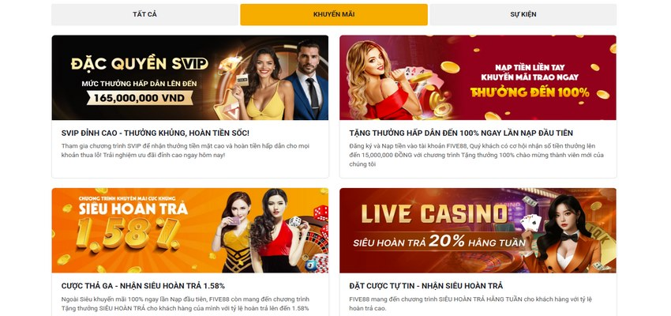
Task: Switch to the TẤT CẢ tab
Action: (x=144, y=14)
